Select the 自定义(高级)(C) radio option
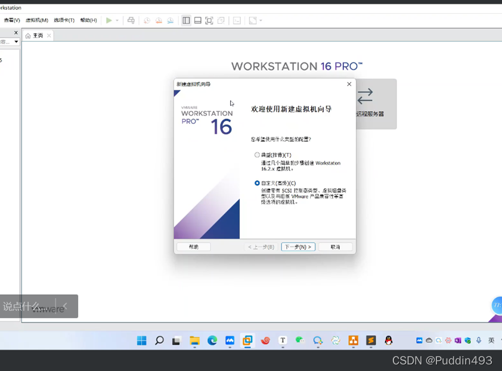 pyautogui.click(x=257, y=183)
